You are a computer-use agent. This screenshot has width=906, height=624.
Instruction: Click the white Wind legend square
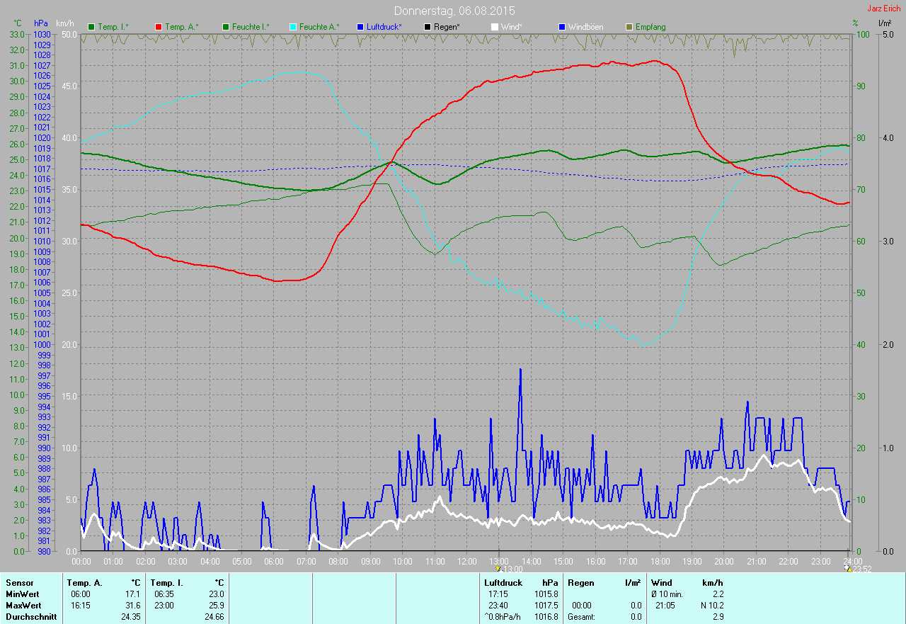click(x=495, y=27)
